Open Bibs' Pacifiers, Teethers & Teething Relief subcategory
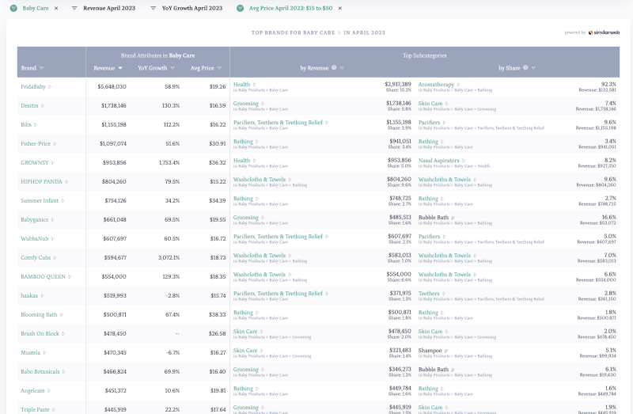The width and height of the screenshot is (633, 414). click(x=277, y=122)
